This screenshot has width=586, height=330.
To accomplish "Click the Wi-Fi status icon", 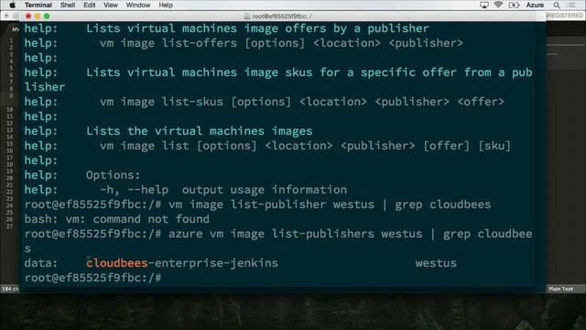I will point(498,5).
